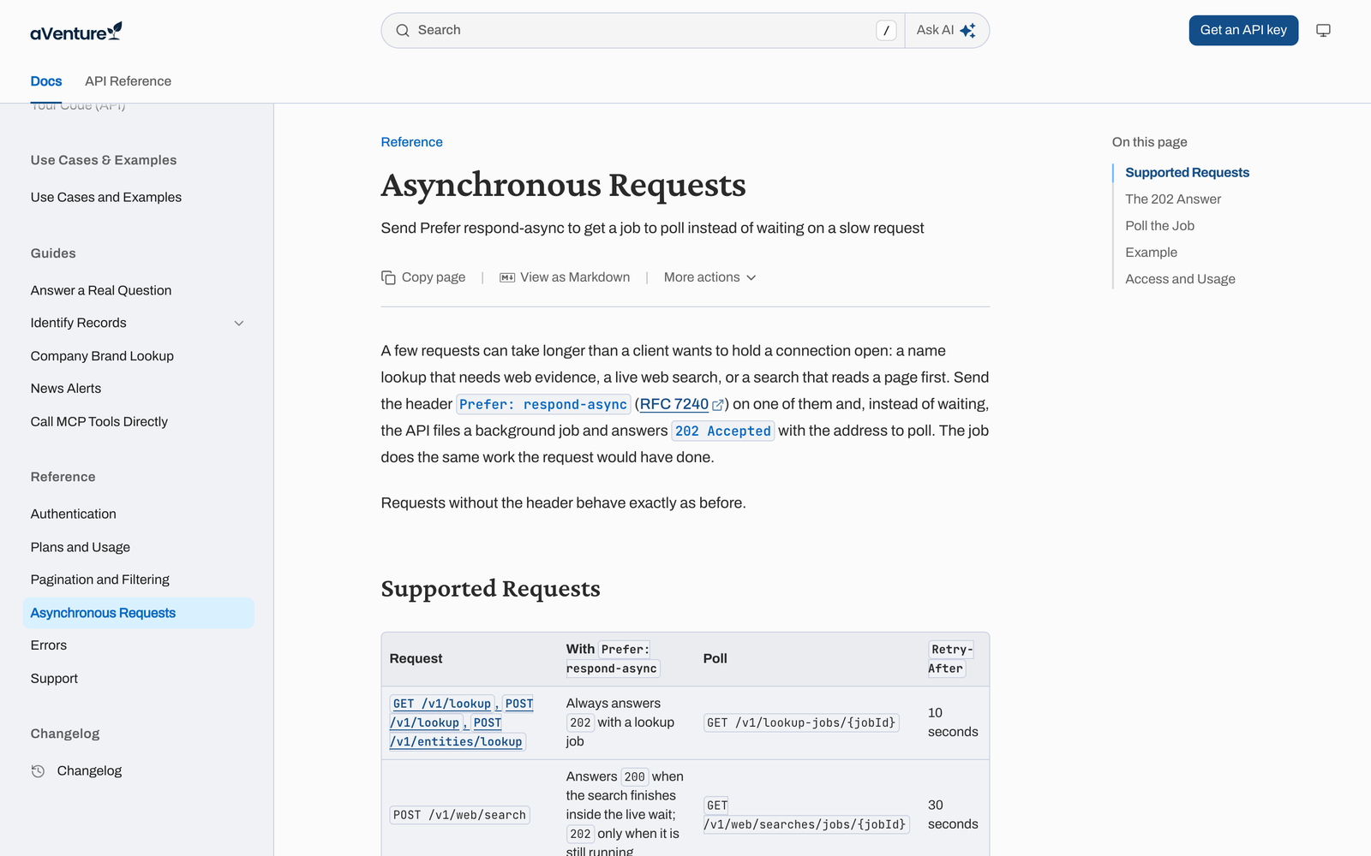
Task: Click View as Markdown
Action: 565,277
